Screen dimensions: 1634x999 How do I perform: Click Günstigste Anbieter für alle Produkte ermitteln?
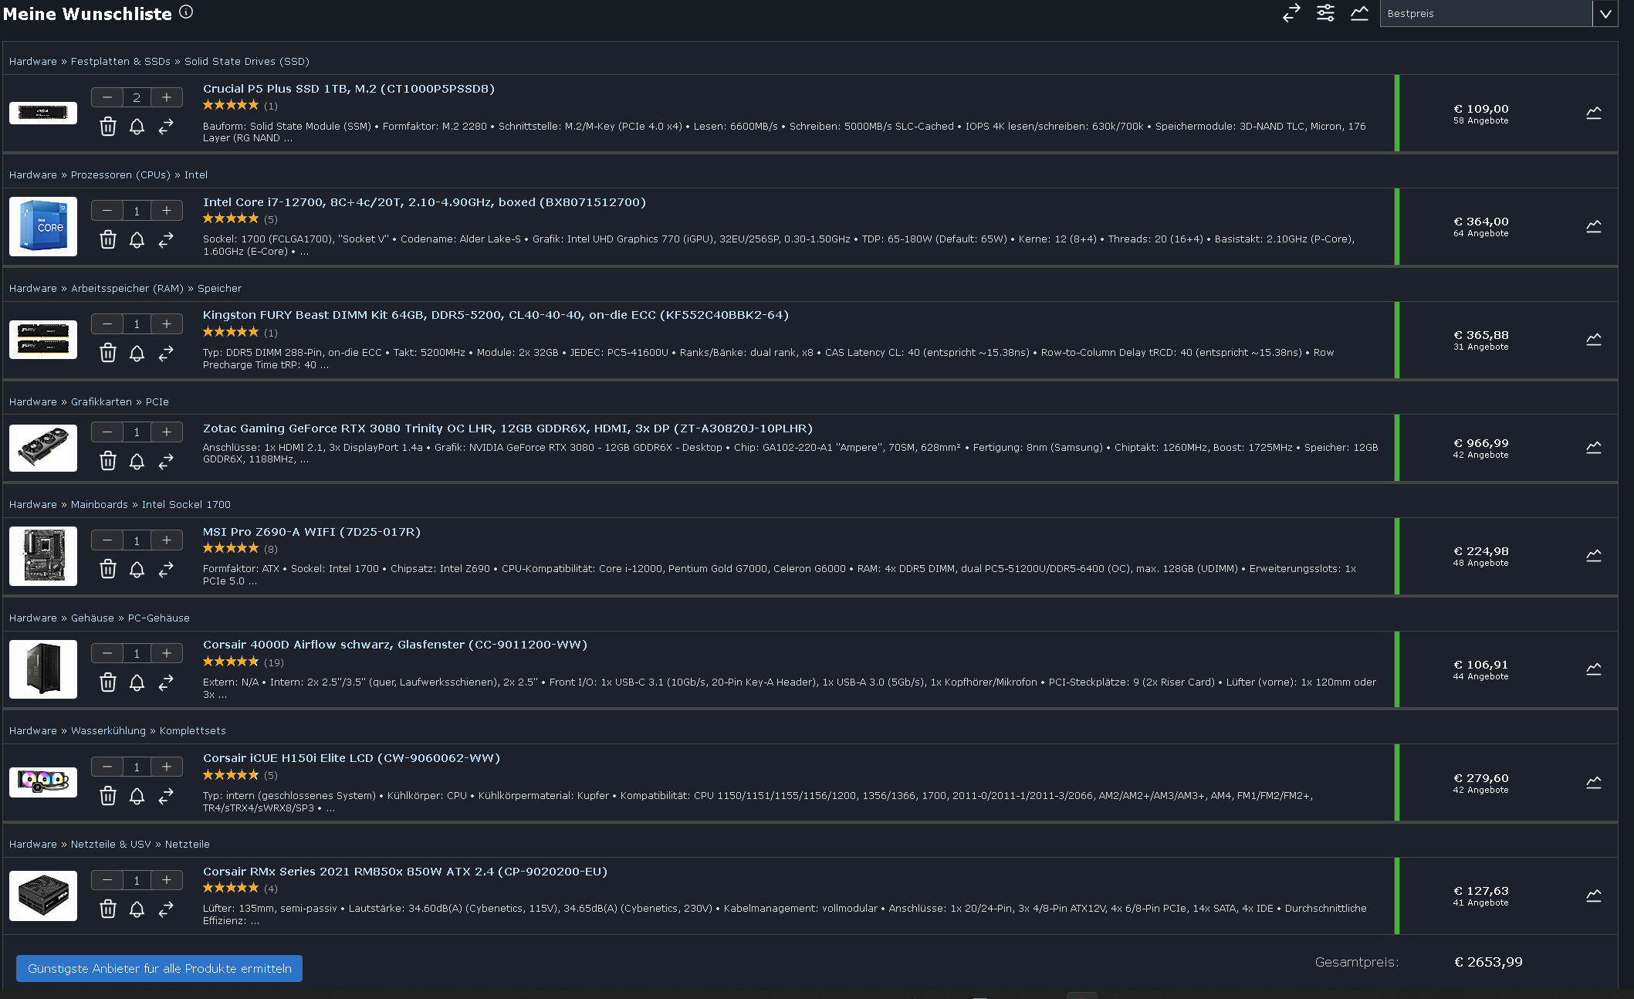(160, 969)
